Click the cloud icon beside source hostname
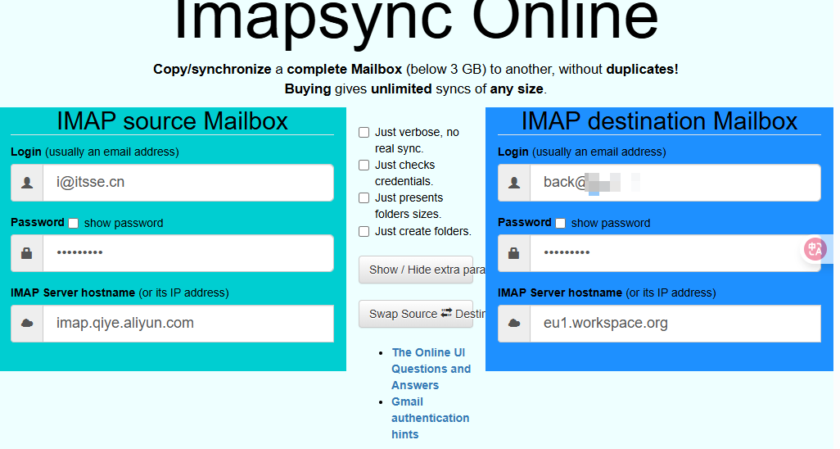The image size is (840, 449). pos(27,323)
